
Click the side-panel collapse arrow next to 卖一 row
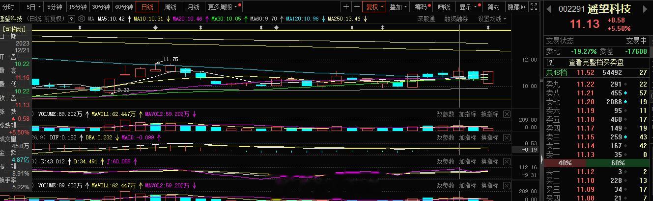pos(542,158)
